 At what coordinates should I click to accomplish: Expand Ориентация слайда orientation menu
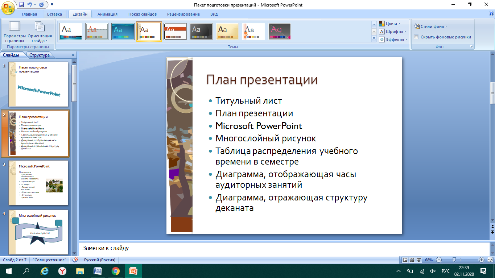pos(40,32)
